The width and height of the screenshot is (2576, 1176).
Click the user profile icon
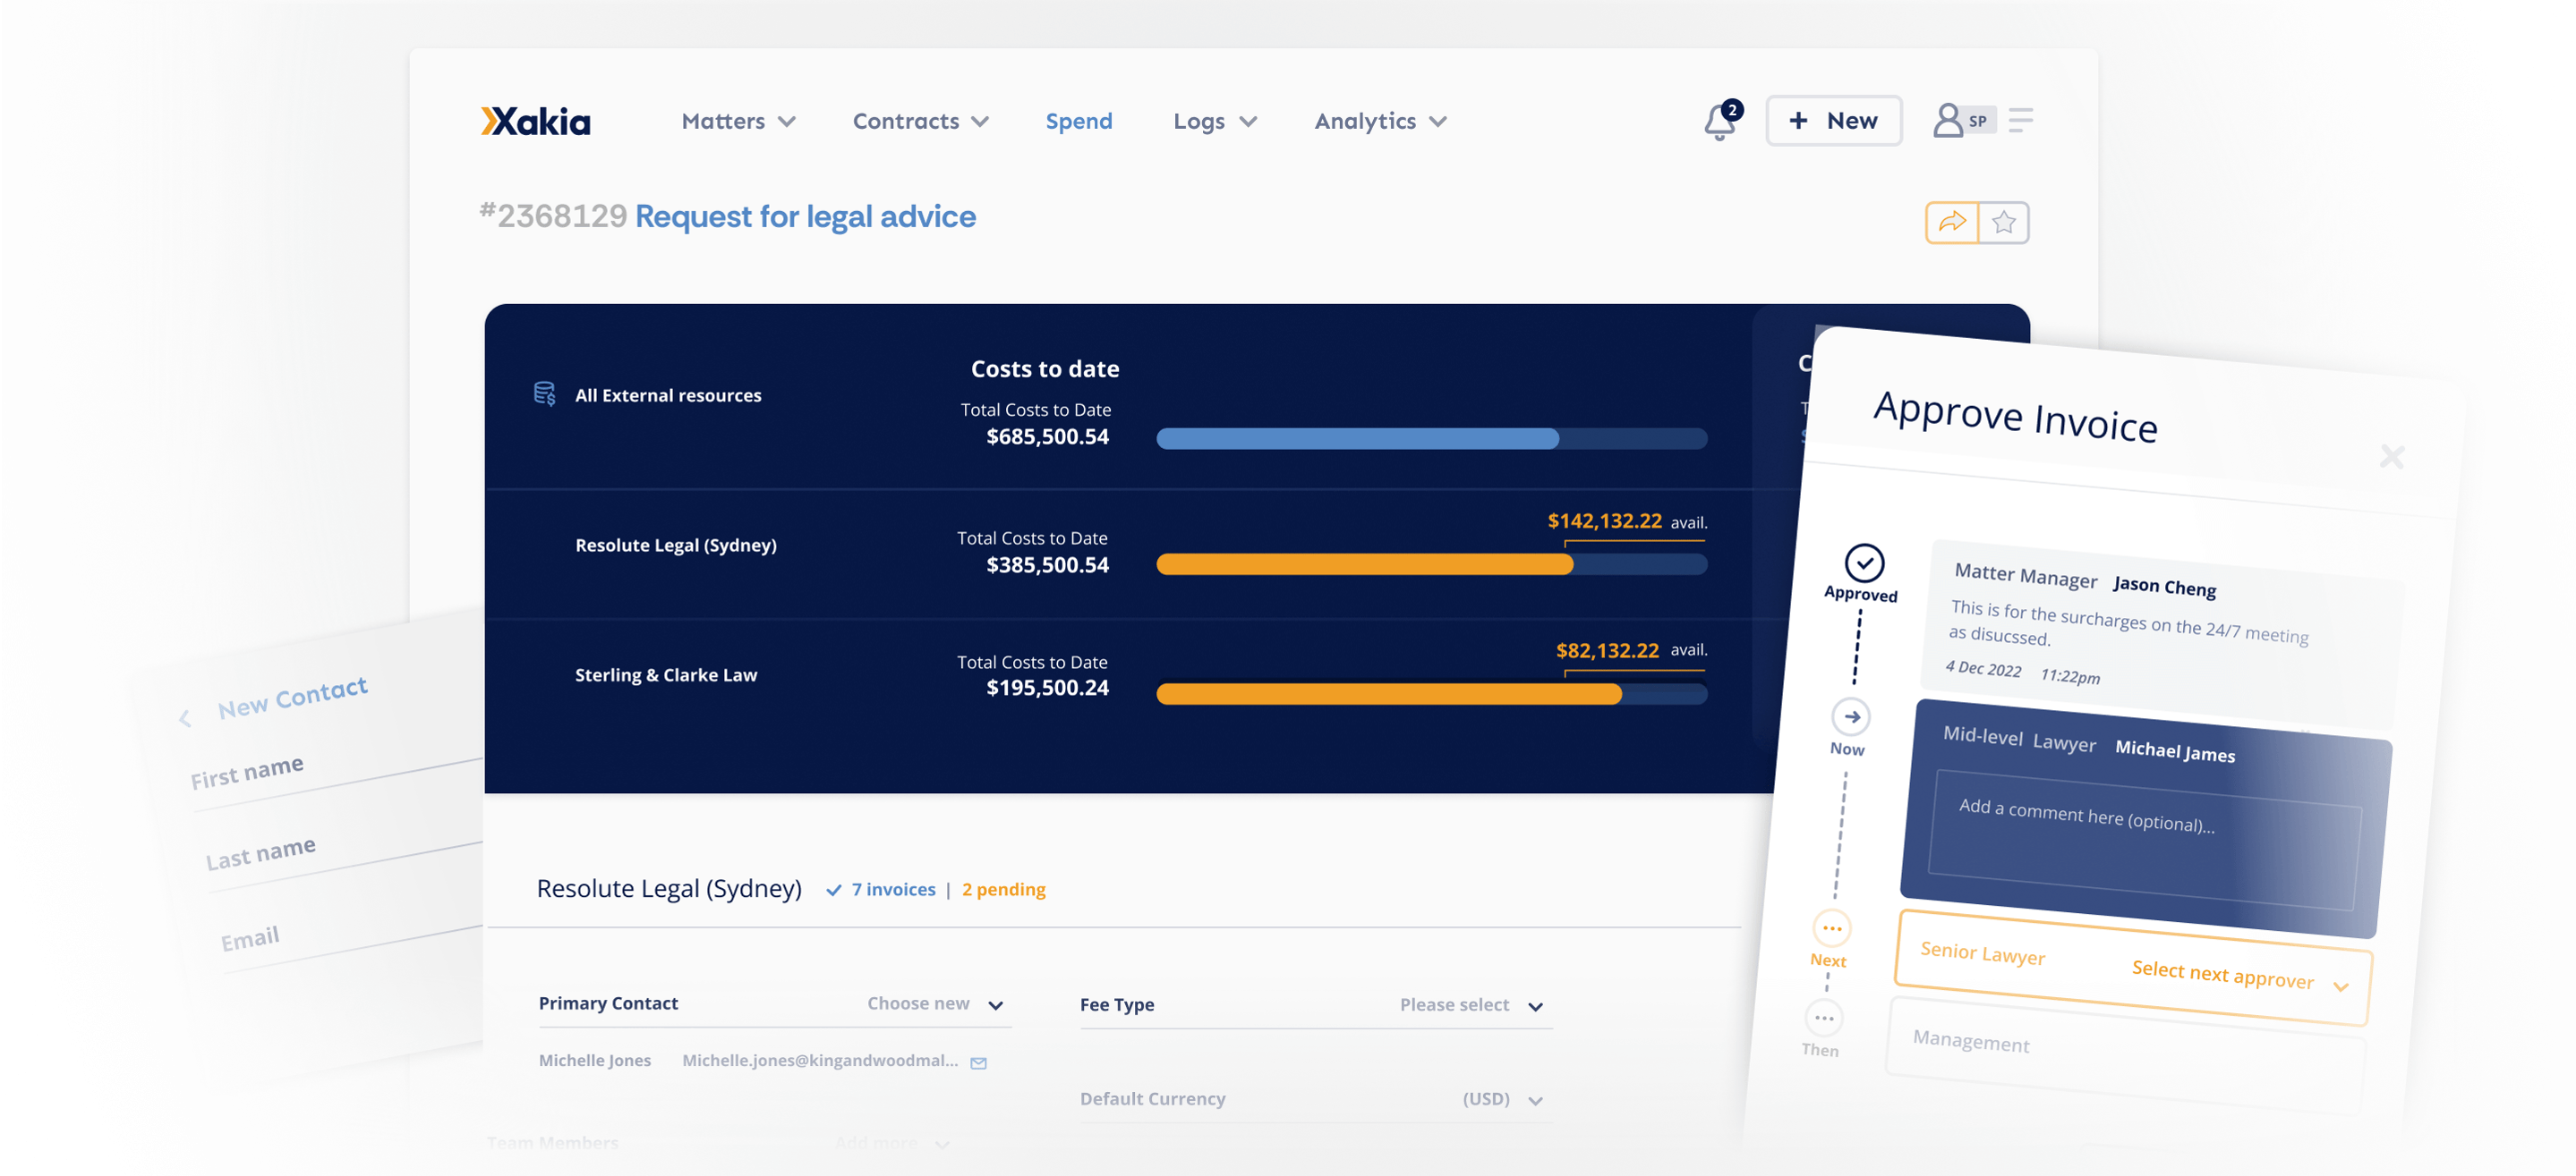[x=1946, y=121]
